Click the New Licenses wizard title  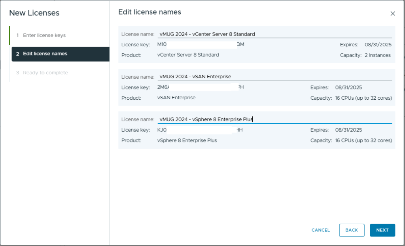coord(34,13)
